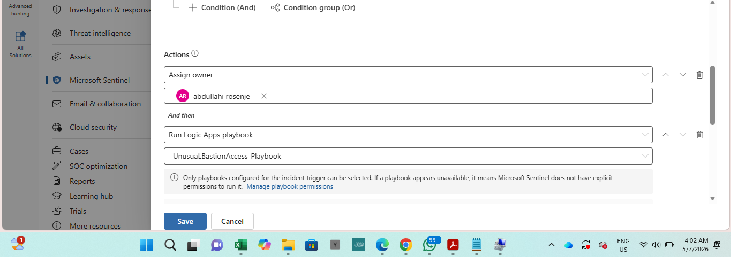
Task: Click the Cancel button
Action: [232, 221]
